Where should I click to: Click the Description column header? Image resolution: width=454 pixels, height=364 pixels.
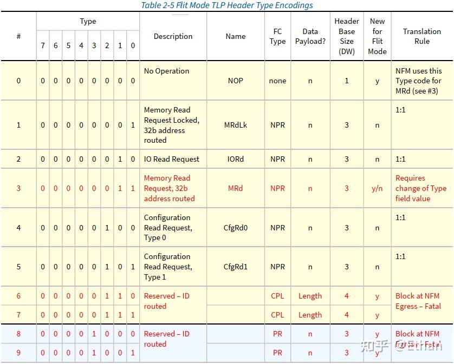click(x=173, y=36)
